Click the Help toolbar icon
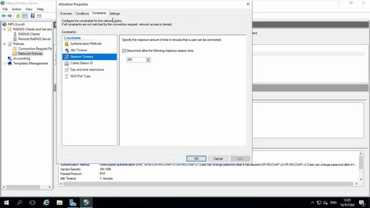The height and width of the screenshot is (208, 370). pos(32,16)
